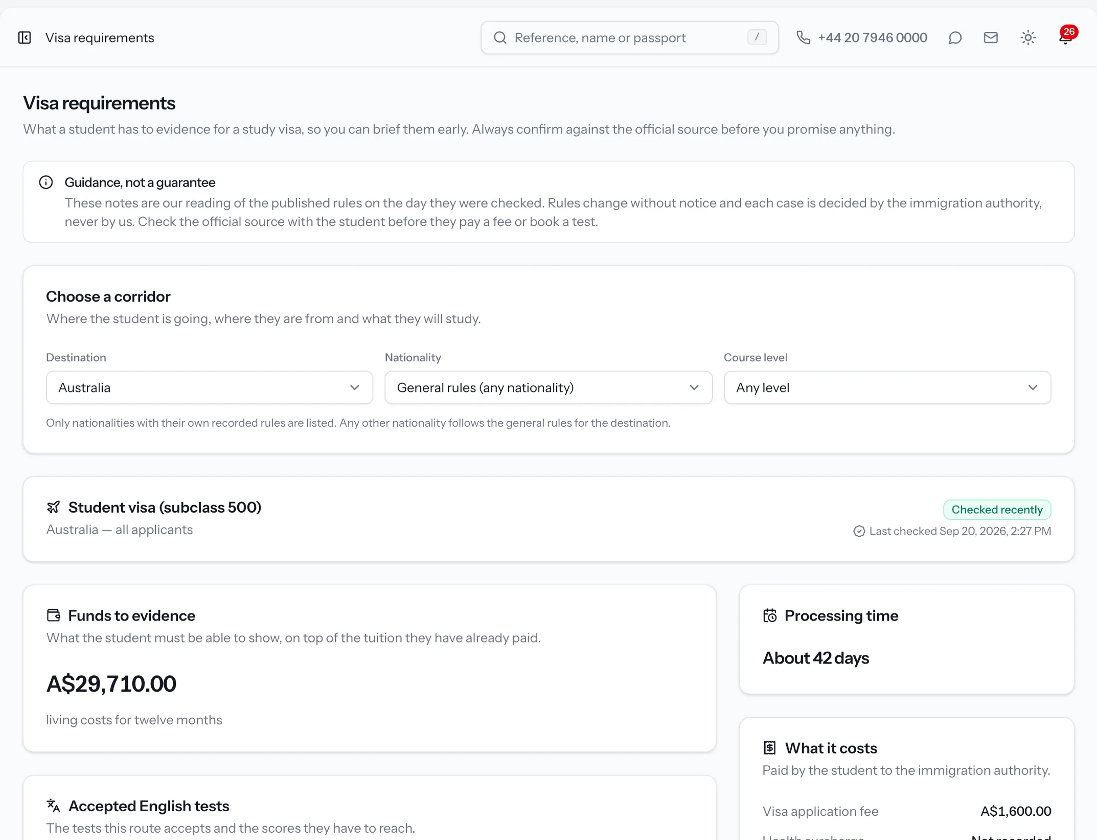1097x840 pixels.
Task: Click the funds wallet icon
Action: coord(53,615)
